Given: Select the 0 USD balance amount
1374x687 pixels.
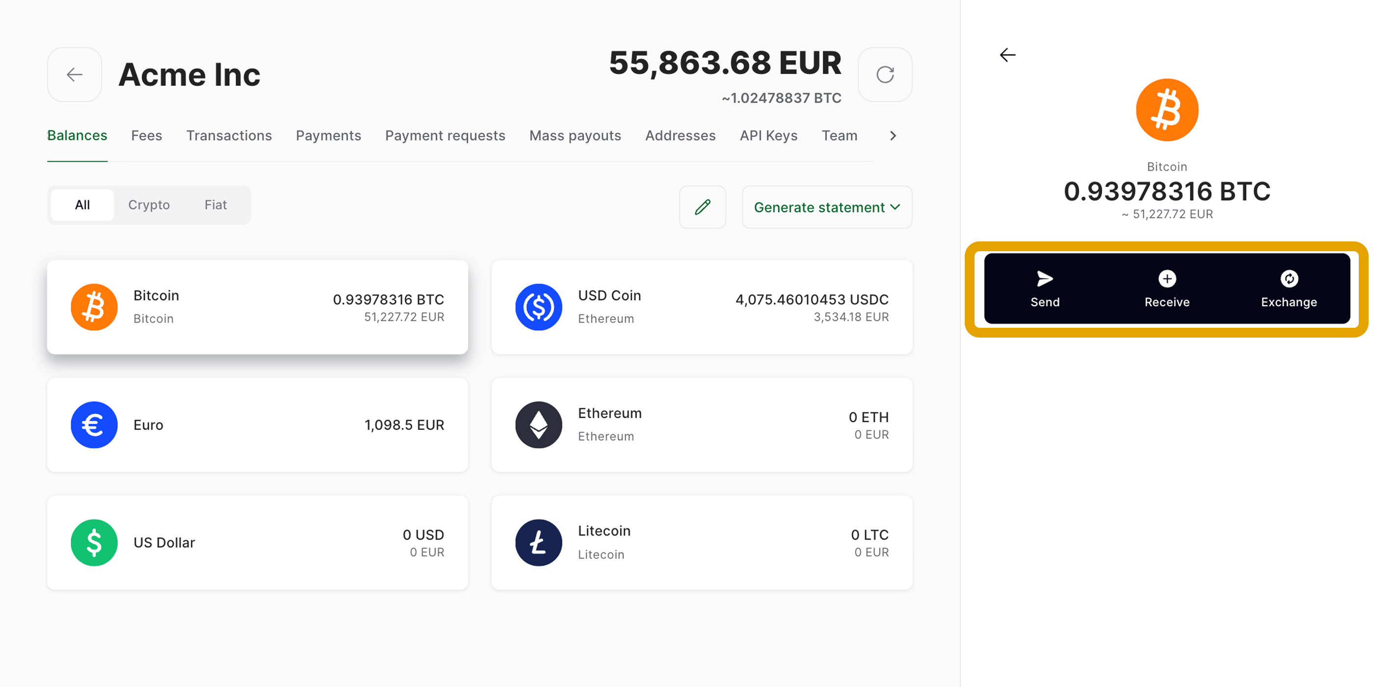Looking at the screenshot, I should (423, 535).
